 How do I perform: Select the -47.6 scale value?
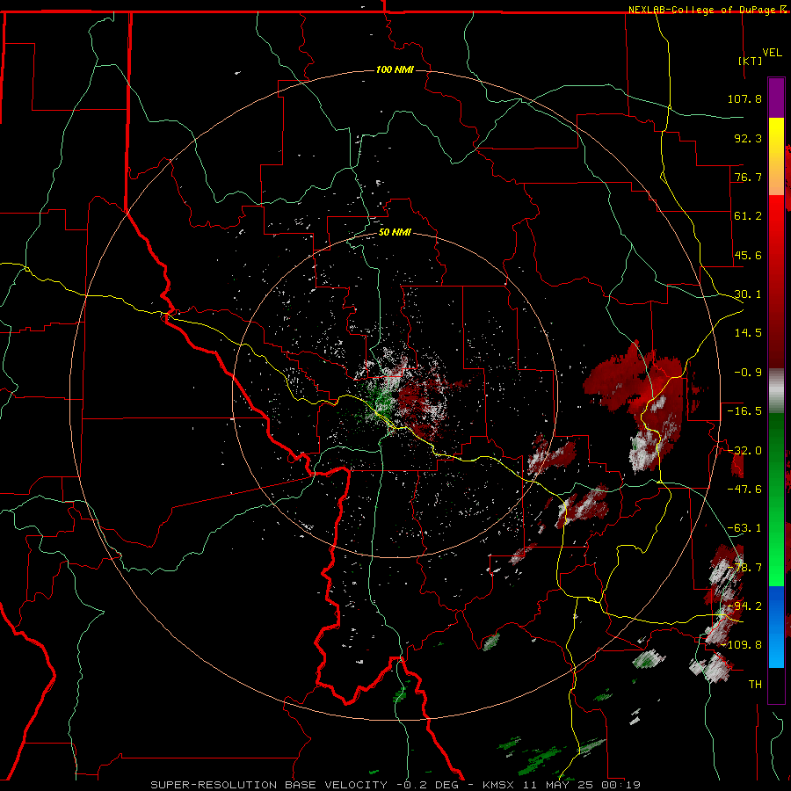click(744, 490)
